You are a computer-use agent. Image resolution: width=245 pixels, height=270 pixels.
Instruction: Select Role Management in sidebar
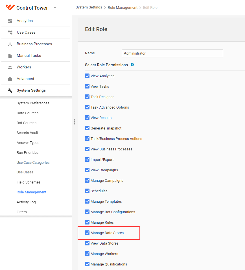pyautogui.click(x=31, y=192)
